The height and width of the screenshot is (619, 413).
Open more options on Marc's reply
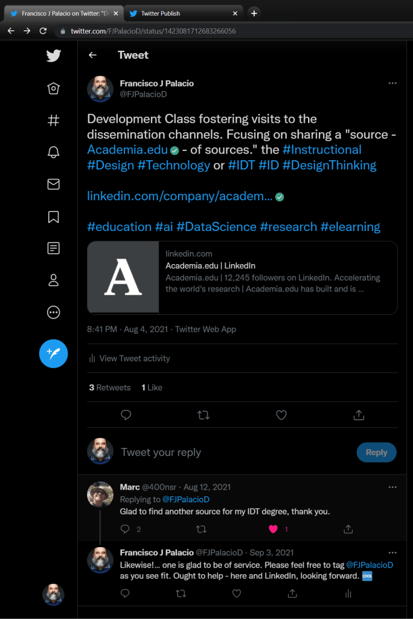392,487
